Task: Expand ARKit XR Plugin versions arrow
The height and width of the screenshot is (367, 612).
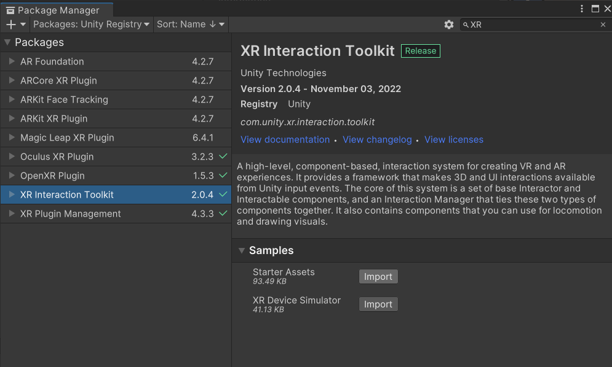Action: click(12, 118)
